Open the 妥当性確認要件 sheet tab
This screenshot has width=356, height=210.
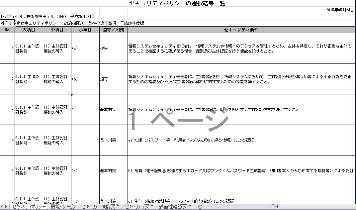[x=175, y=207]
